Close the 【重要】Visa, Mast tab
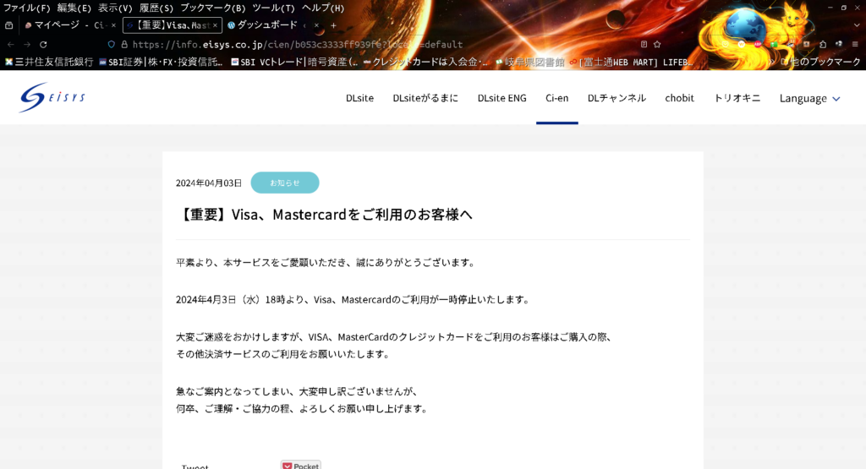866x469 pixels. pos(215,25)
